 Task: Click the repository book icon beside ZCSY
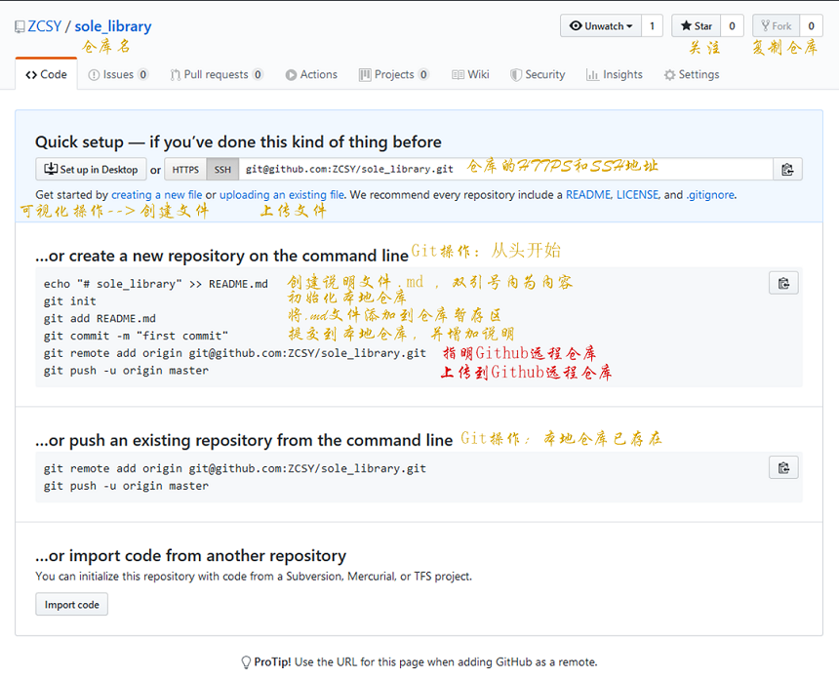[20, 26]
